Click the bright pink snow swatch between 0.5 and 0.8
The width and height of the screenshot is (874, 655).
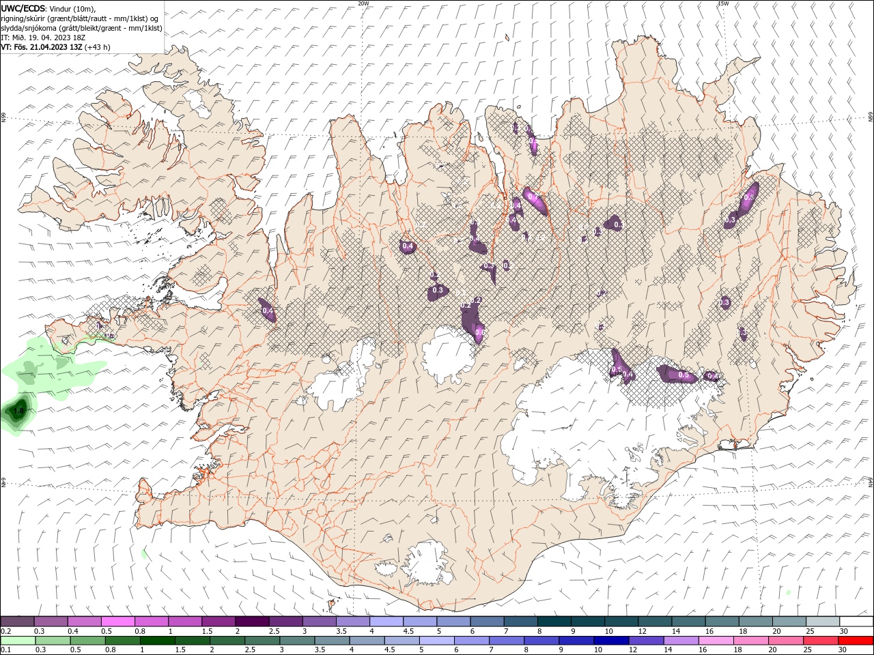[x=117, y=622]
